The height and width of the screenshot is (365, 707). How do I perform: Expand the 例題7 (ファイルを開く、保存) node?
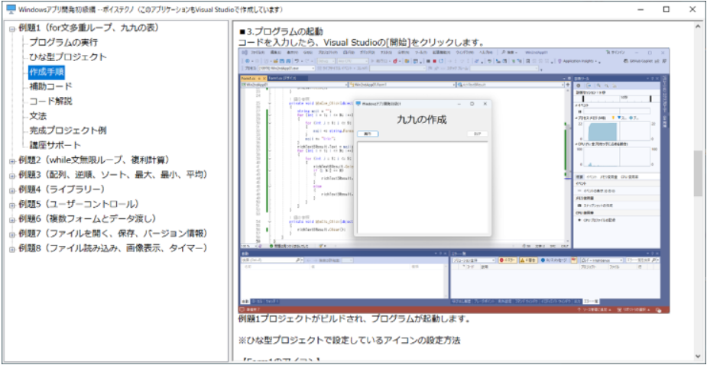click(x=12, y=234)
